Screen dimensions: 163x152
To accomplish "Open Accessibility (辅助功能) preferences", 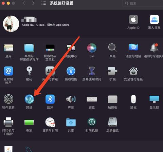I will (x=71, y=71).
